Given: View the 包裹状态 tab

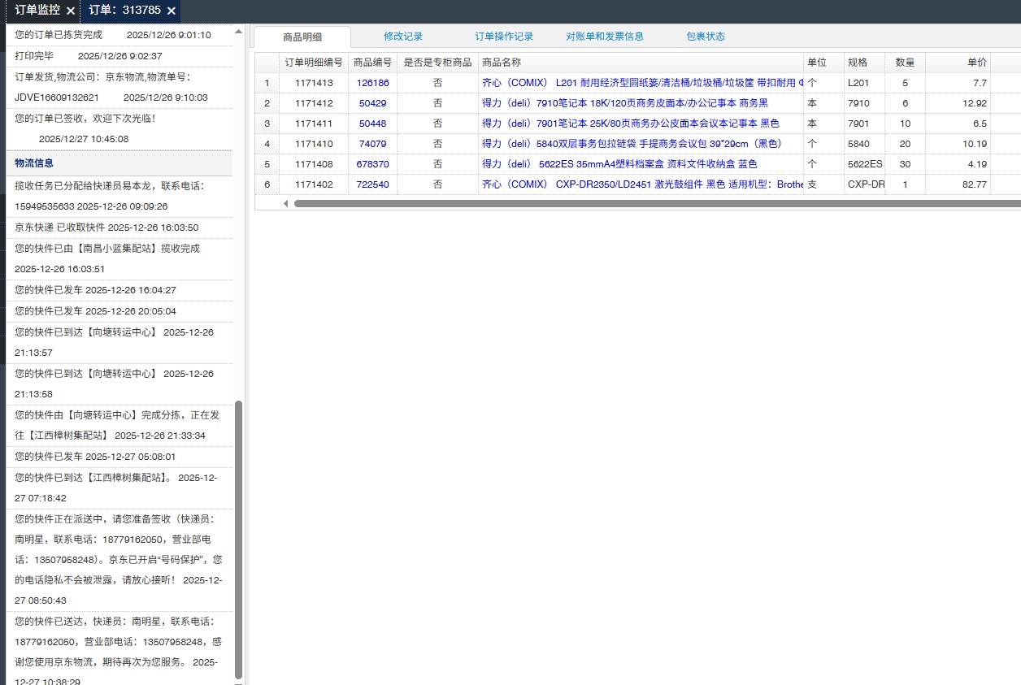Looking at the screenshot, I should (x=706, y=37).
